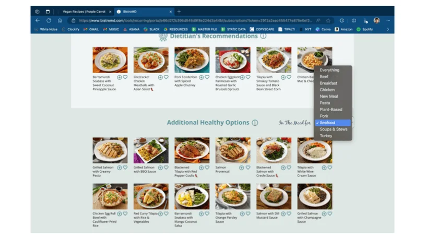Screen dimensions: 425x239
Task: Select Everything in the filter menu
Action: coord(329,70)
